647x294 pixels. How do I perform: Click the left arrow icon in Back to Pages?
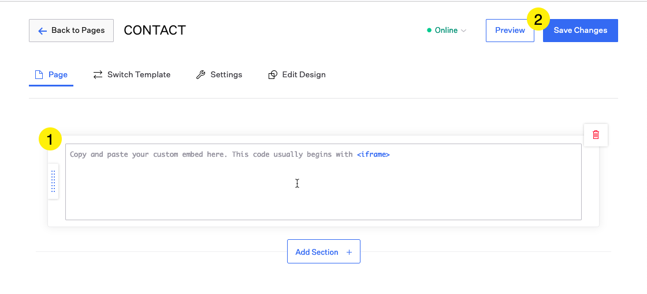(43, 31)
